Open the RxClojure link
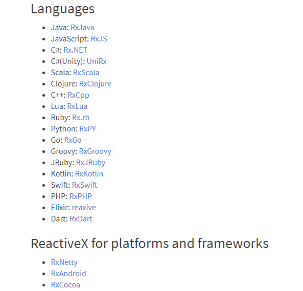Image resolution: width=303 pixels, height=291 pixels. click(x=96, y=84)
